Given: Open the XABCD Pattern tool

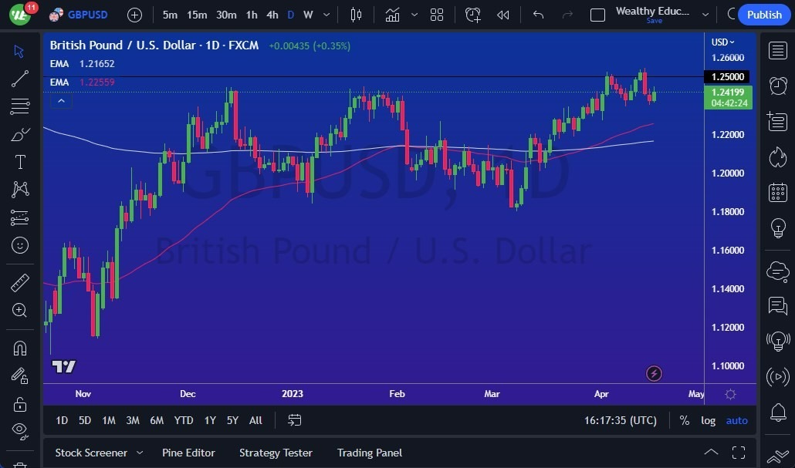Looking at the screenshot, I should coord(19,190).
